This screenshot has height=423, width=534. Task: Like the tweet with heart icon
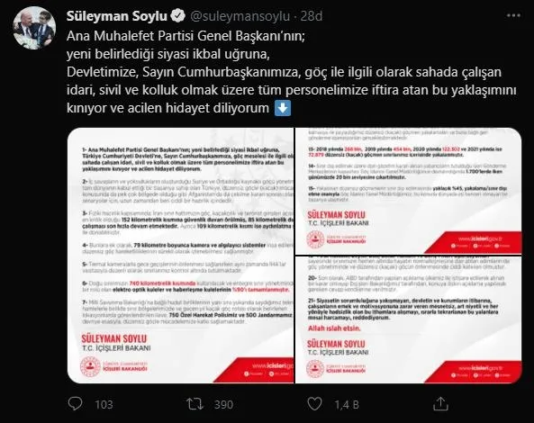314,403
